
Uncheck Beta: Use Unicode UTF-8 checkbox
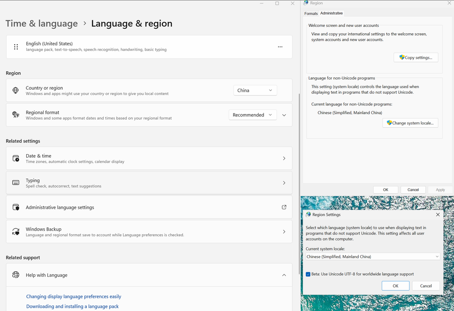[x=308, y=274]
